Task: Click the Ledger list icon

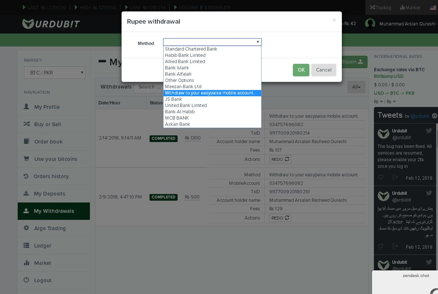Action: pyautogui.click(x=26, y=245)
